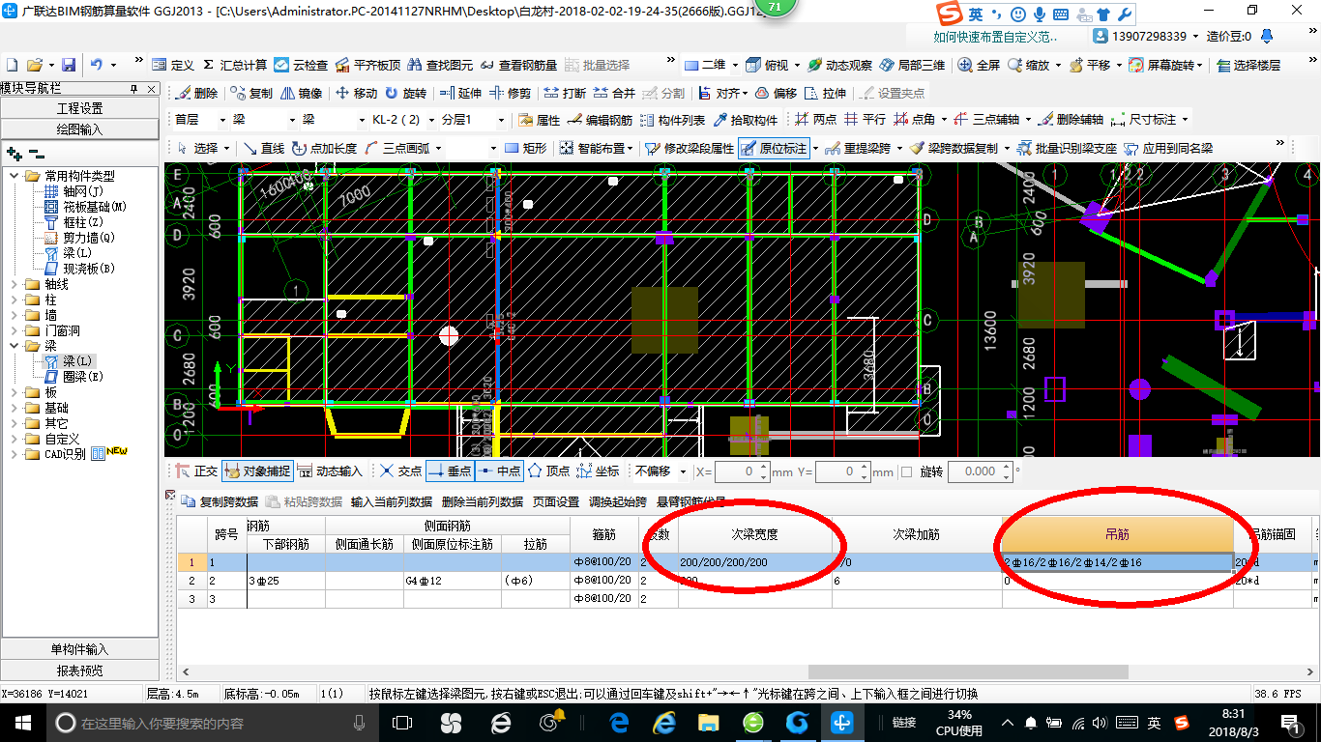Select 圈梁(E) tree item
1321x742 pixels.
(73, 377)
